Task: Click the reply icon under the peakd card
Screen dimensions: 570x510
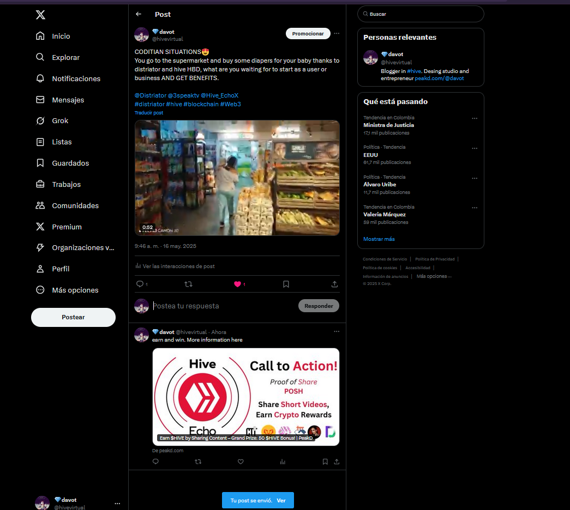Action: (155, 462)
